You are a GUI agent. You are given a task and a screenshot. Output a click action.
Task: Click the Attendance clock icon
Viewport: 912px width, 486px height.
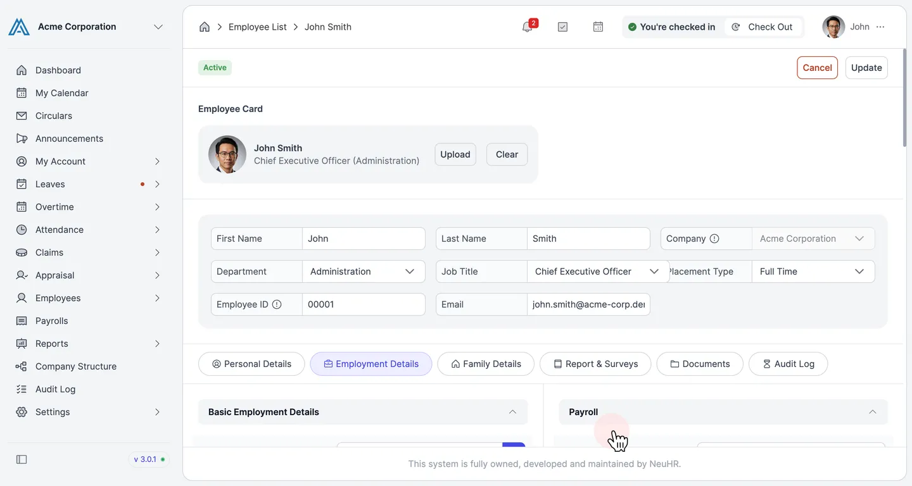(22, 230)
